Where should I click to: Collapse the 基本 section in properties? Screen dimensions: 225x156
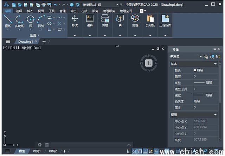[x=215, y=64]
